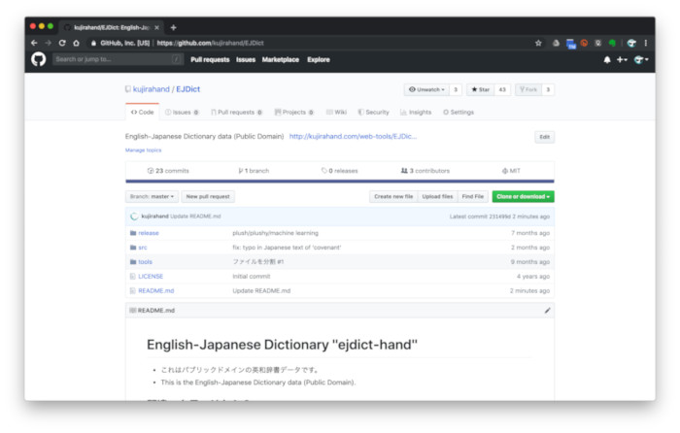Open Pull requests in top navigation
This screenshot has height=433, width=680.
click(210, 60)
